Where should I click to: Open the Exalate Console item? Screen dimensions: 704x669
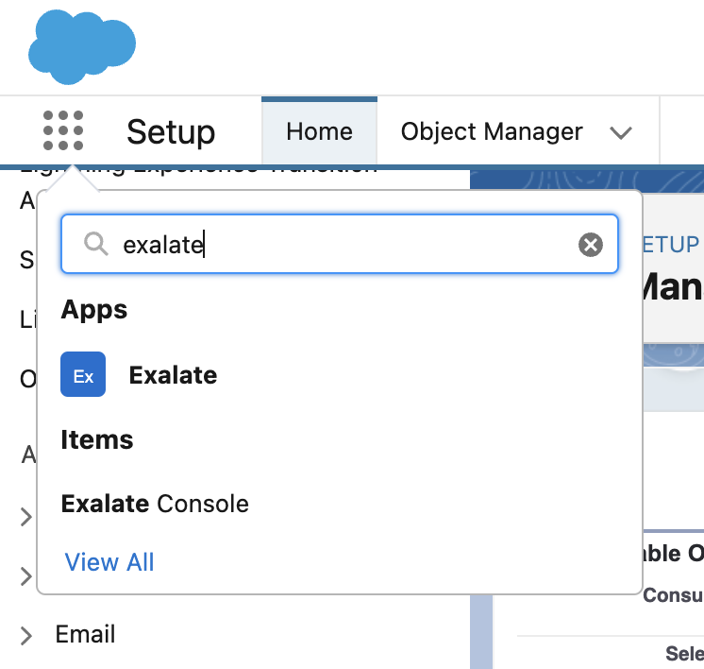[x=155, y=504]
